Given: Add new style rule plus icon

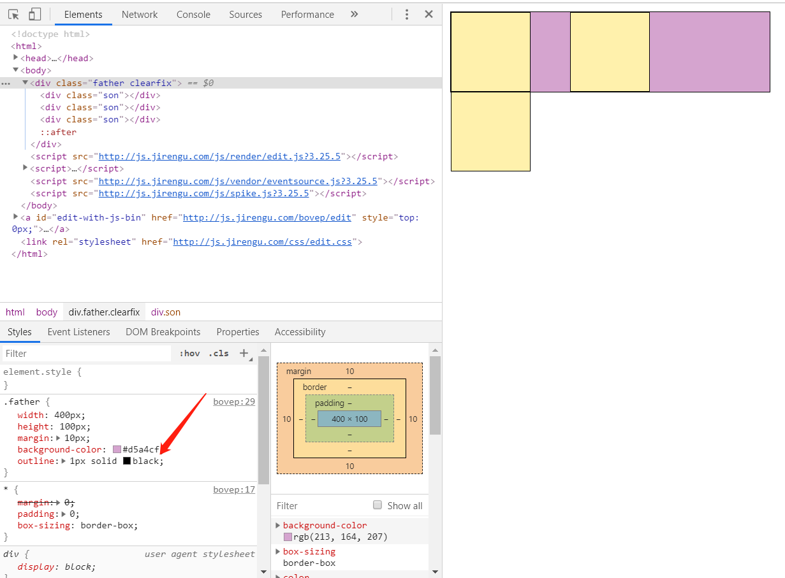Looking at the screenshot, I should [244, 353].
